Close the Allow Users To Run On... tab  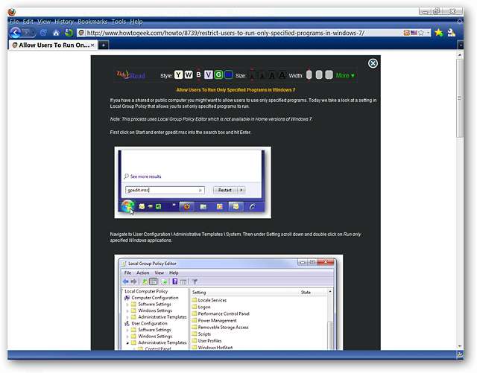pyautogui.click(x=92, y=45)
